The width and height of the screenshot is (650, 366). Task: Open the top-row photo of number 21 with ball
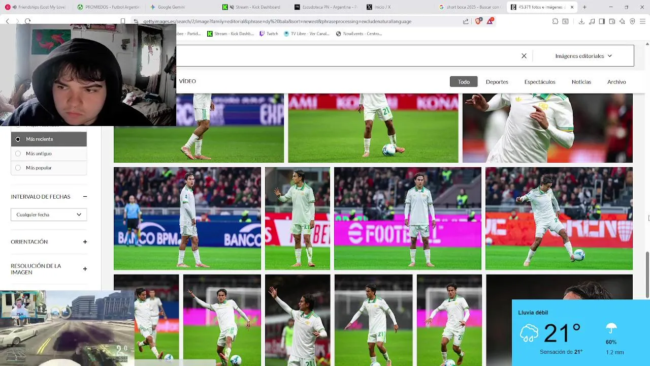(x=373, y=128)
